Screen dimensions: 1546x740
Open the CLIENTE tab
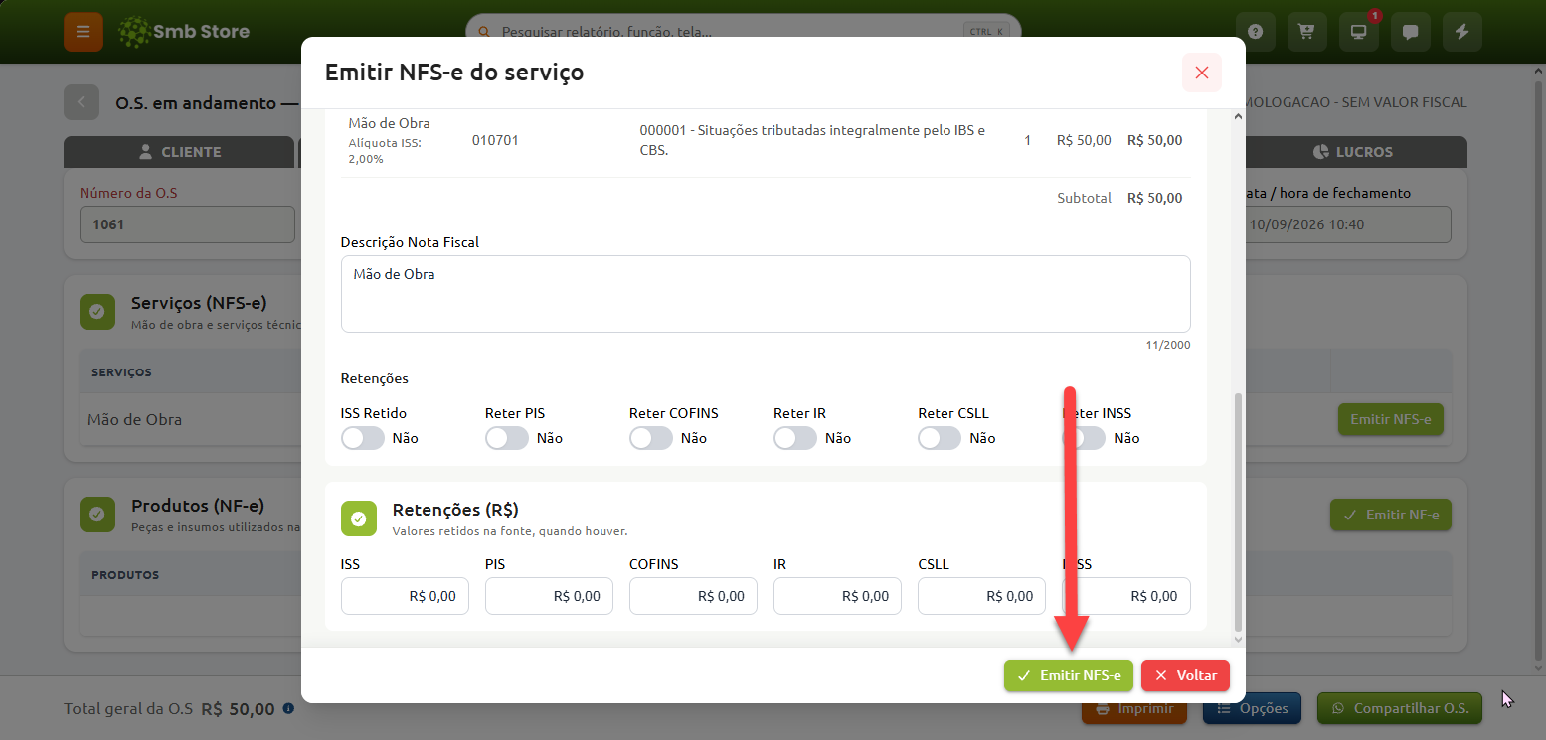coord(179,152)
